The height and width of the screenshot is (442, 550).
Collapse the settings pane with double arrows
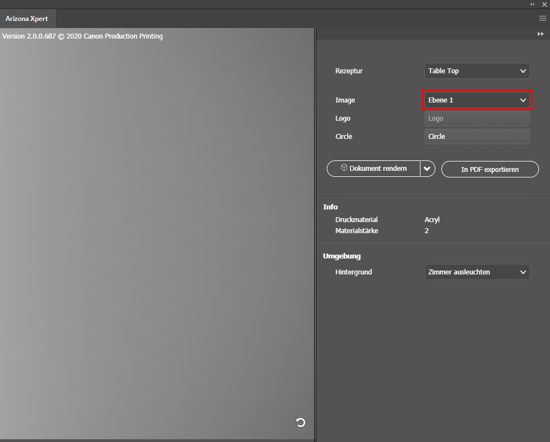(x=541, y=34)
